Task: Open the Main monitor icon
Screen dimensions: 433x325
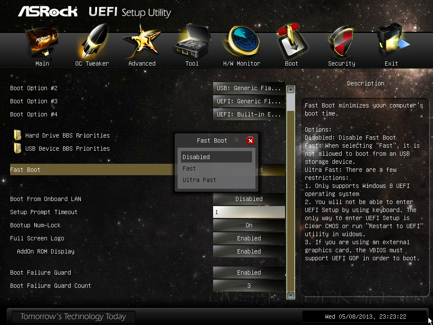Action: (42, 41)
